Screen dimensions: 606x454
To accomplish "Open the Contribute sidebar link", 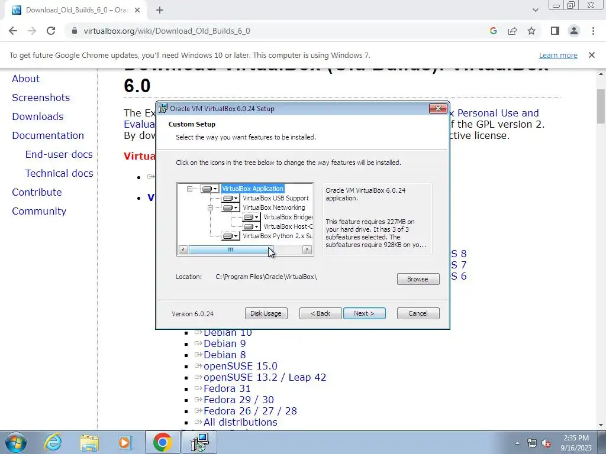I will pyautogui.click(x=37, y=192).
